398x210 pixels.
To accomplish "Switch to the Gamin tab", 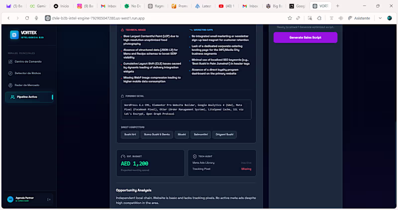I will click(x=38, y=6).
